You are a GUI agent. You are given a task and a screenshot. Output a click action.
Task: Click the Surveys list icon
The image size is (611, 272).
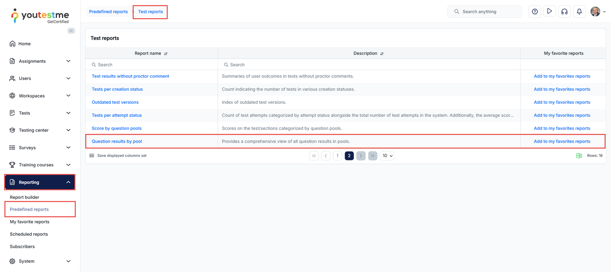coord(12,148)
